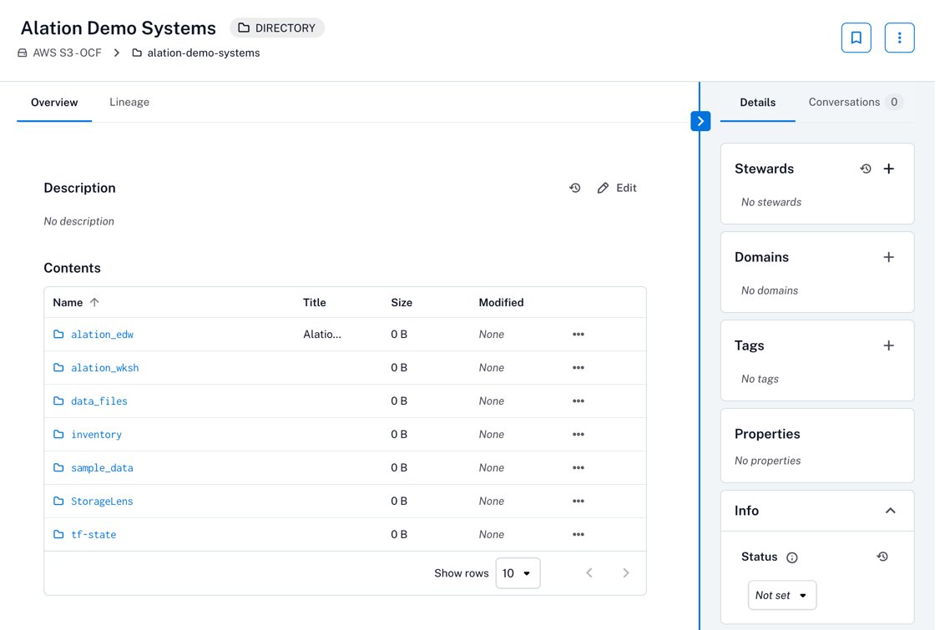950x630 pixels.
Task: Go to next page of contents
Action: coord(626,573)
